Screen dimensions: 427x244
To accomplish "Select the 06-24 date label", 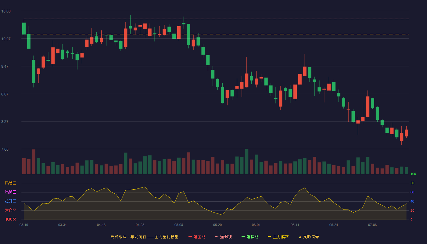I will click(334, 225).
